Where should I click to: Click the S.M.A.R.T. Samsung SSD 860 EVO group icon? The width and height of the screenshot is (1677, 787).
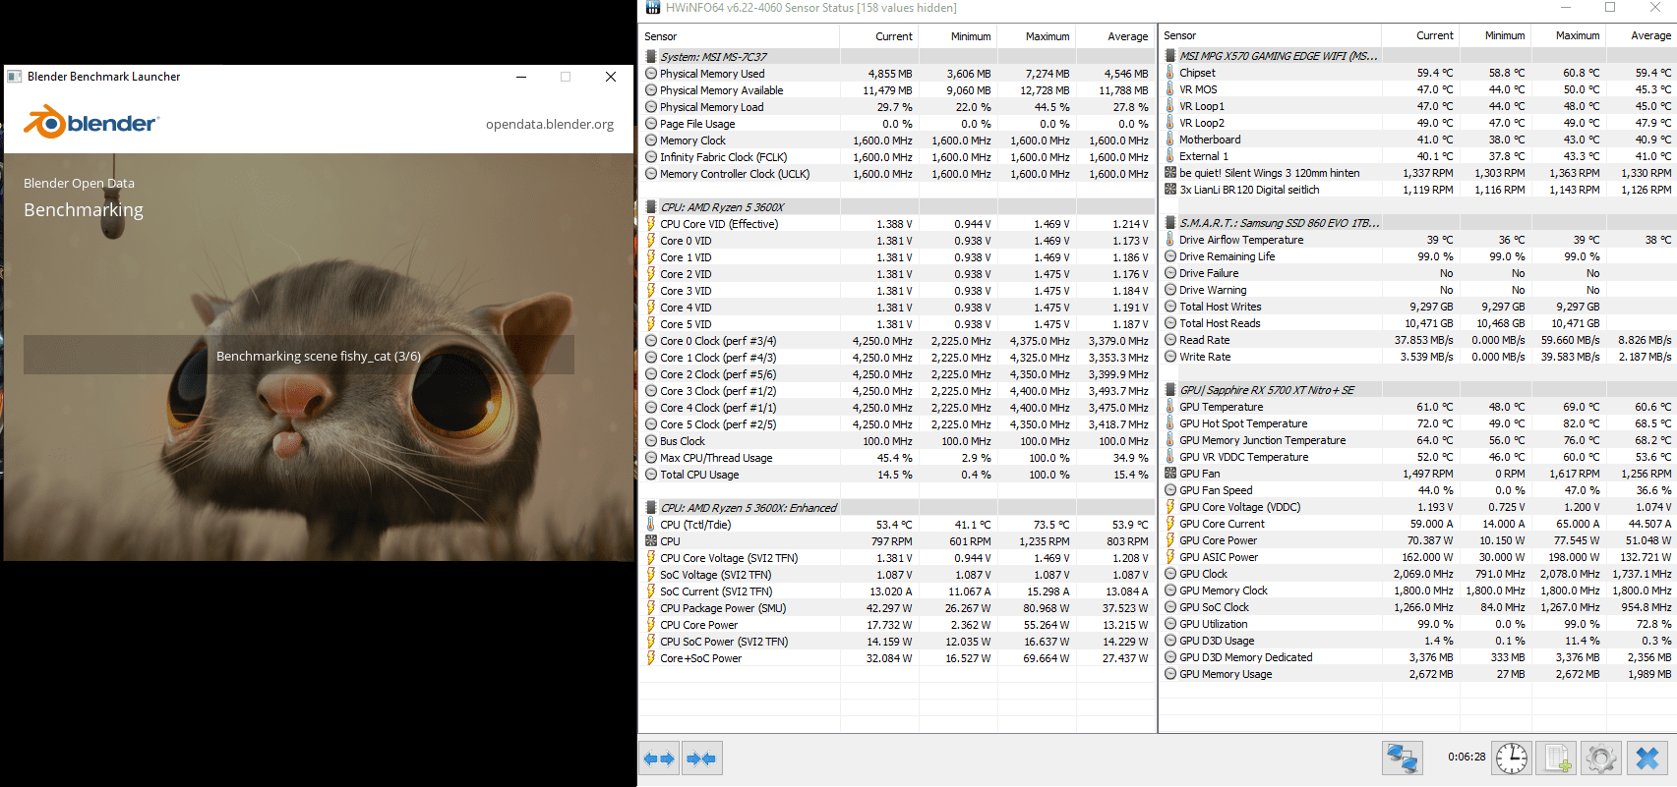pyautogui.click(x=1170, y=223)
